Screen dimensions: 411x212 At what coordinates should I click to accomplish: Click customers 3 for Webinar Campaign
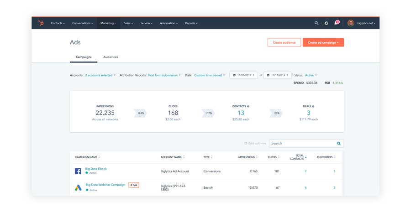coord(334,188)
